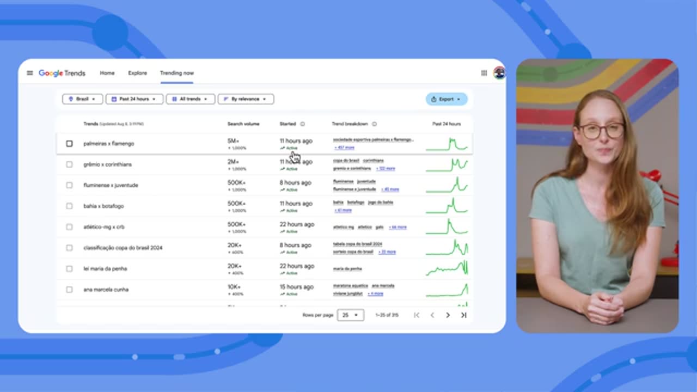Open the maratona aquatica breakdown link

tap(350, 285)
